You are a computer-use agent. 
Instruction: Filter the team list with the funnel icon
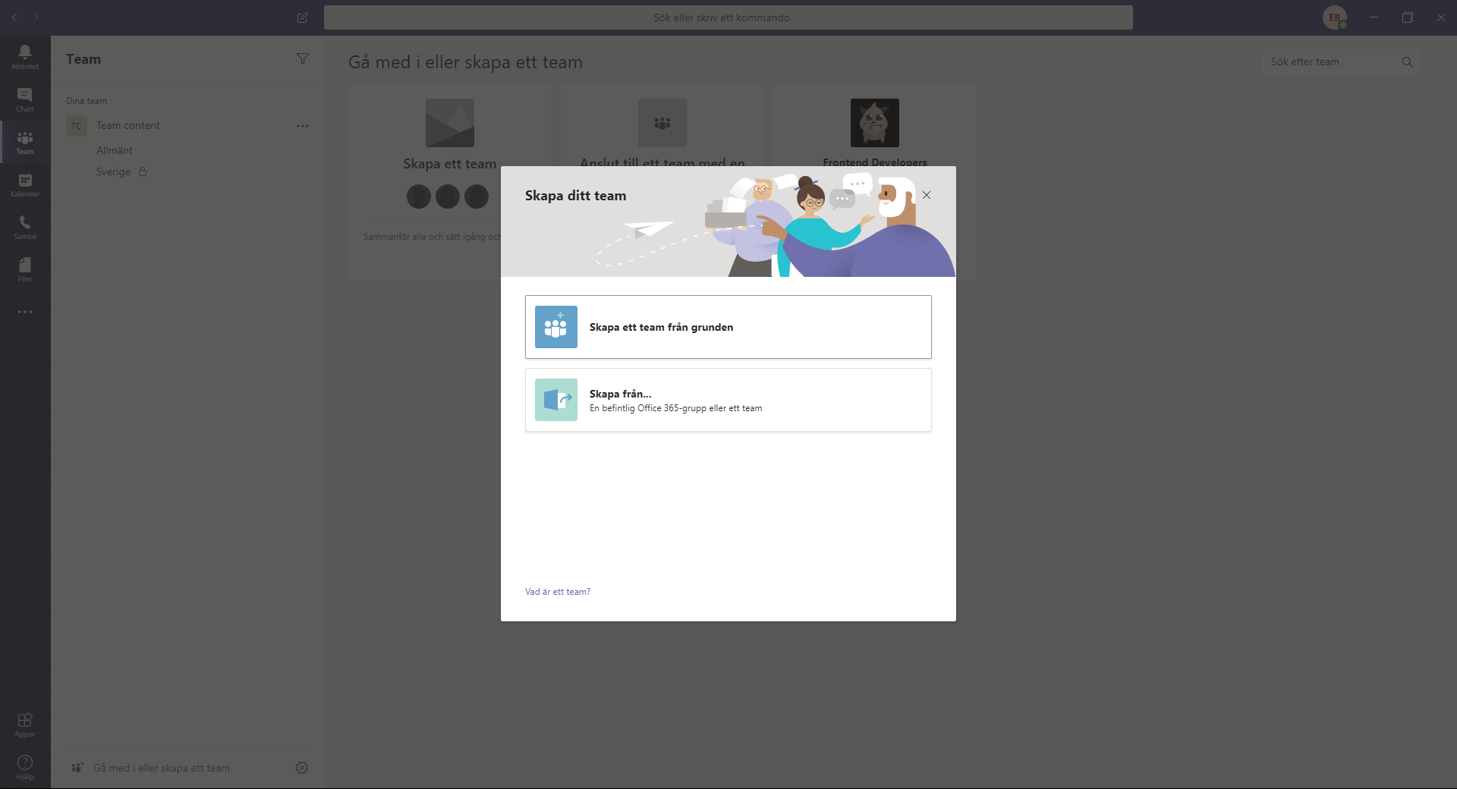coord(303,58)
